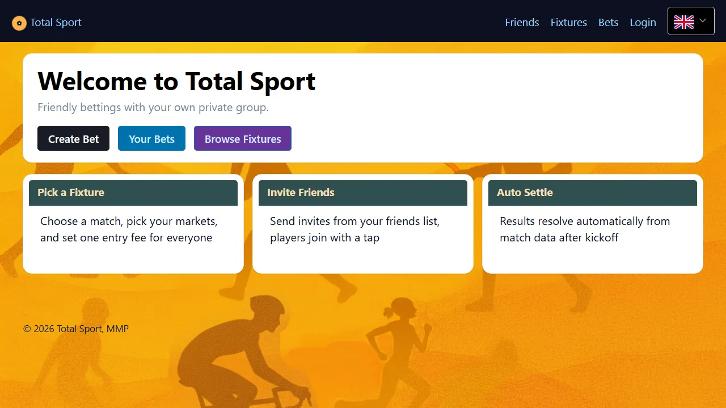
Task: Open the Friends page from the navbar
Action: (522, 22)
